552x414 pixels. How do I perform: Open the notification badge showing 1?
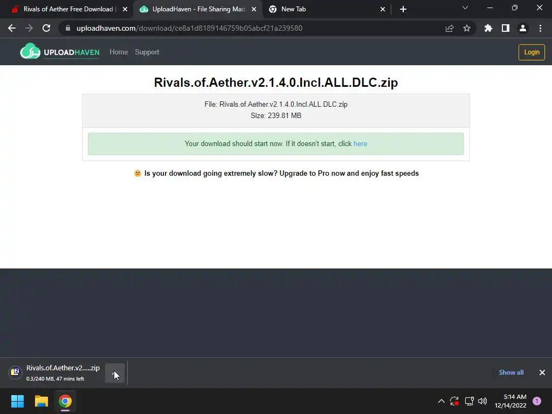point(537,401)
